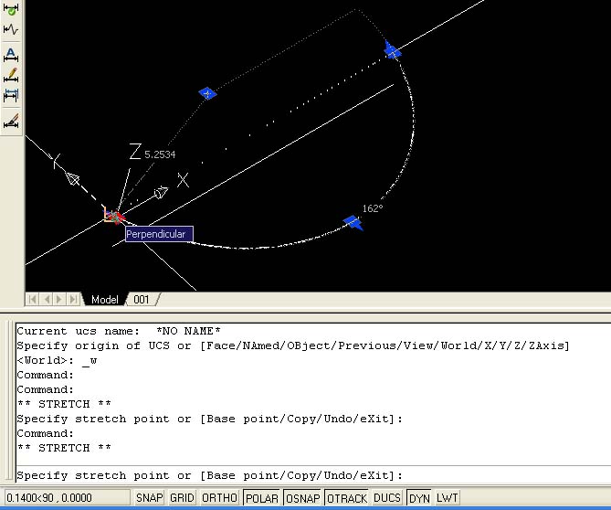This screenshot has width=611, height=510.
Task: Go to the next layout tab arrow
Action: point(59,299)
